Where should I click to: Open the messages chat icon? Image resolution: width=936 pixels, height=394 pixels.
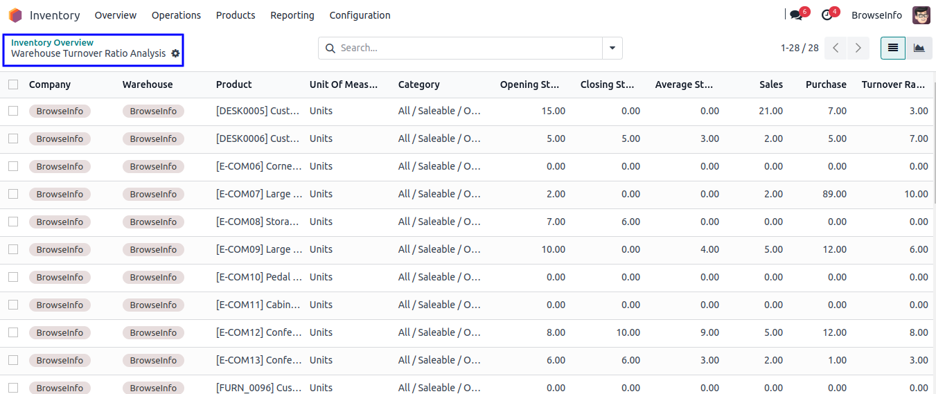click(796, 15)
